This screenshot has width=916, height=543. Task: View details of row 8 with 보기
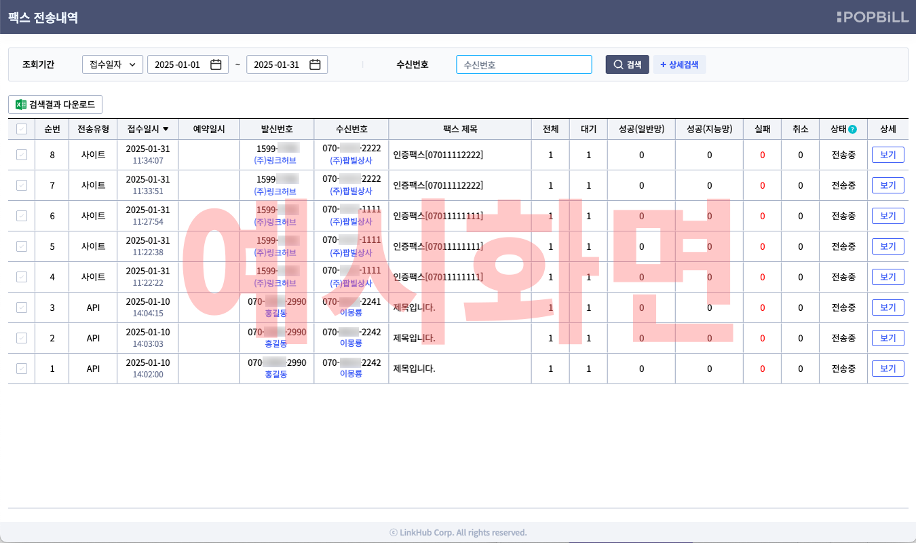click(x=888, y=155)
